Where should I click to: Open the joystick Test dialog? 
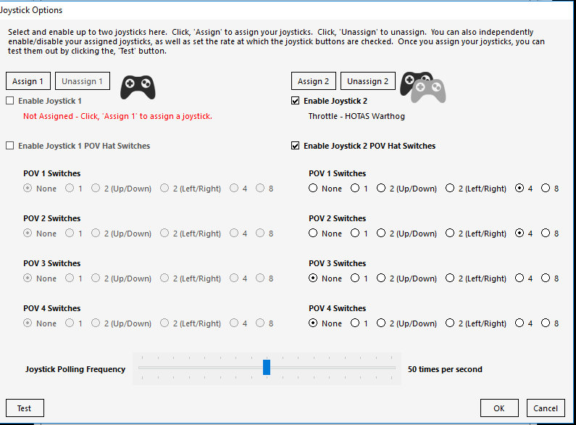25,408
